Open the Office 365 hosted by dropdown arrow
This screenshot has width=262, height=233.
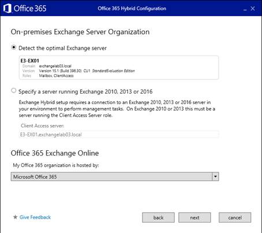(215, 176)
